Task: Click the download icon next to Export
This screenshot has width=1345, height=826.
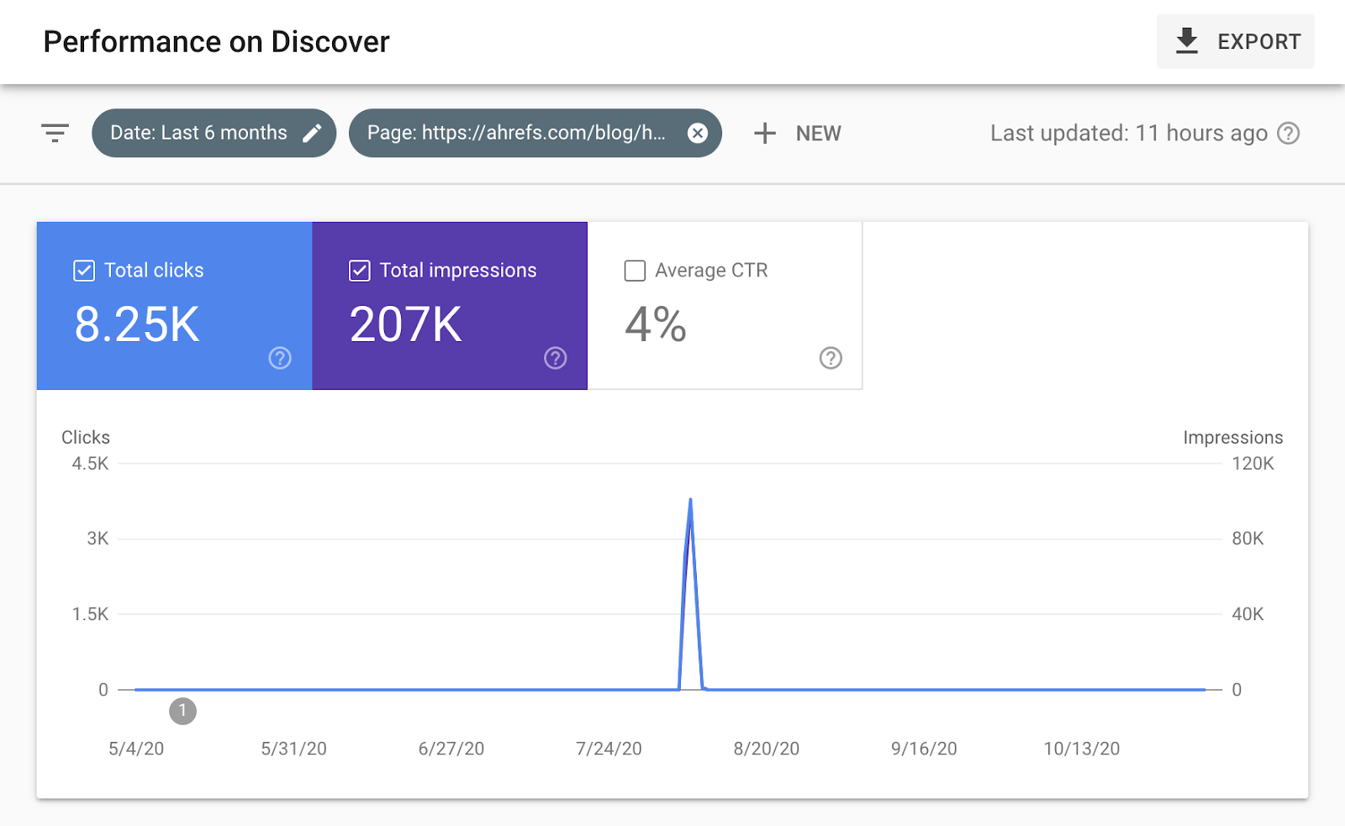Action: click(x=1187, y=40)
